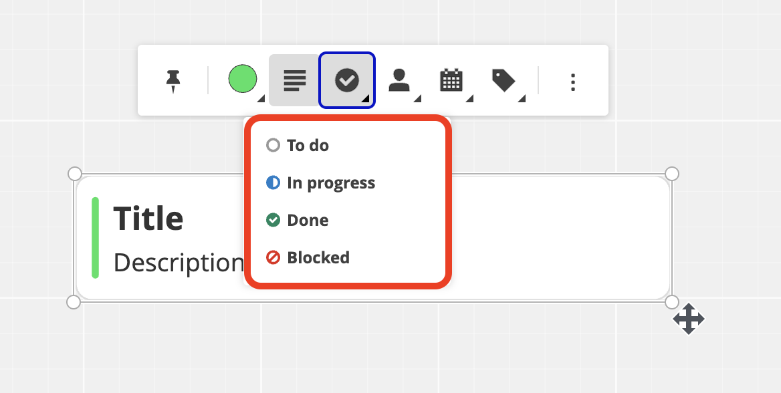Open the calendar due date icon
The image size is (781, 393).
point(451,81)
